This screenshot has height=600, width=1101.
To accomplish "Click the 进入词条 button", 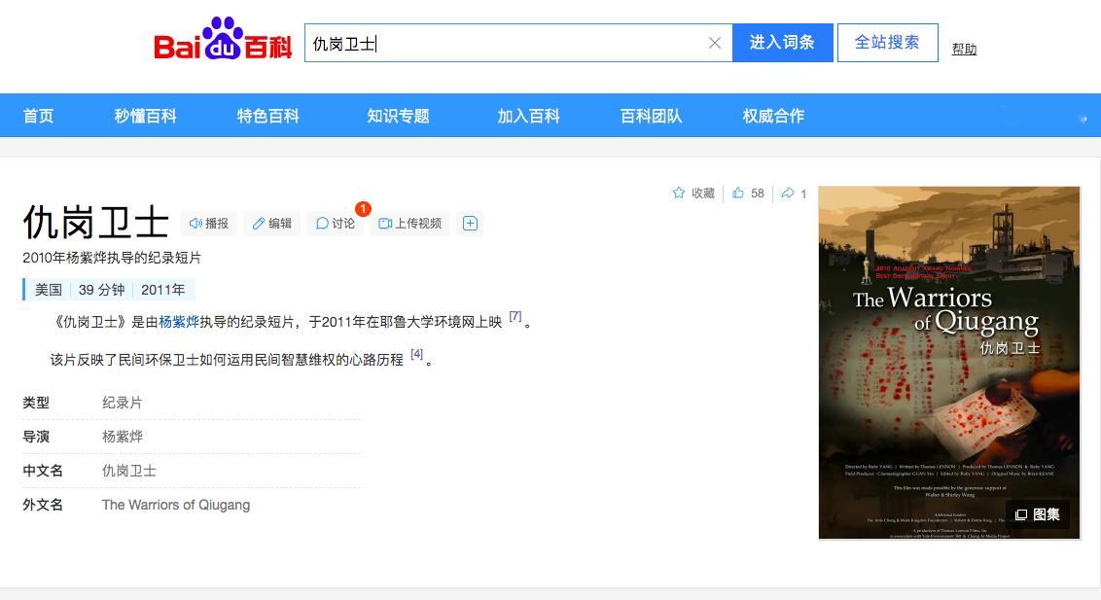I will pos(782,43).
